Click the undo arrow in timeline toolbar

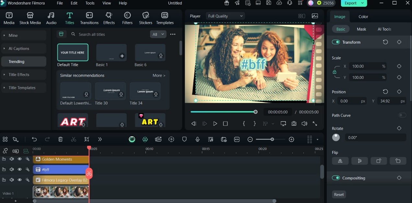click(x=34, y=139)
